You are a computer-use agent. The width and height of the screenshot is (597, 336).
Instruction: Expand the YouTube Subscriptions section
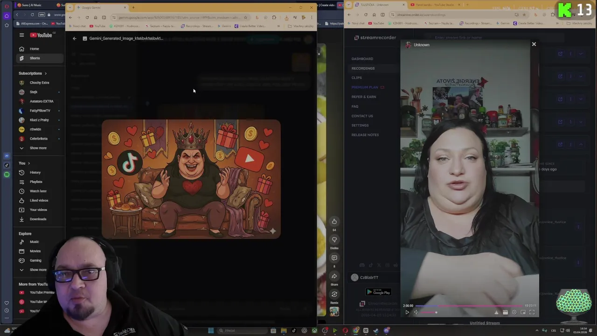click(x=33, y=73)
